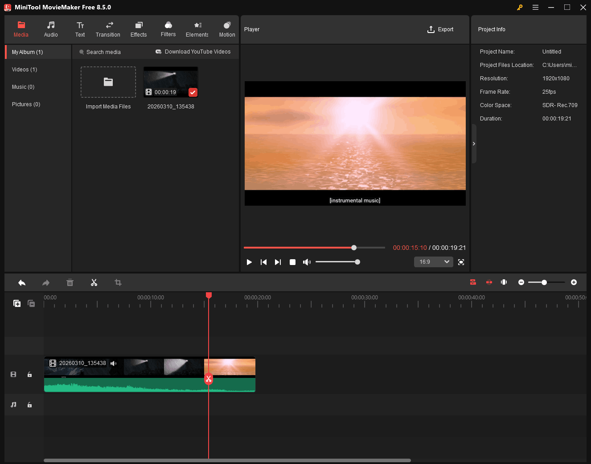Screen dimensions: 591x464
Task: Open the Music (0) category
Action: click(23, 87)
